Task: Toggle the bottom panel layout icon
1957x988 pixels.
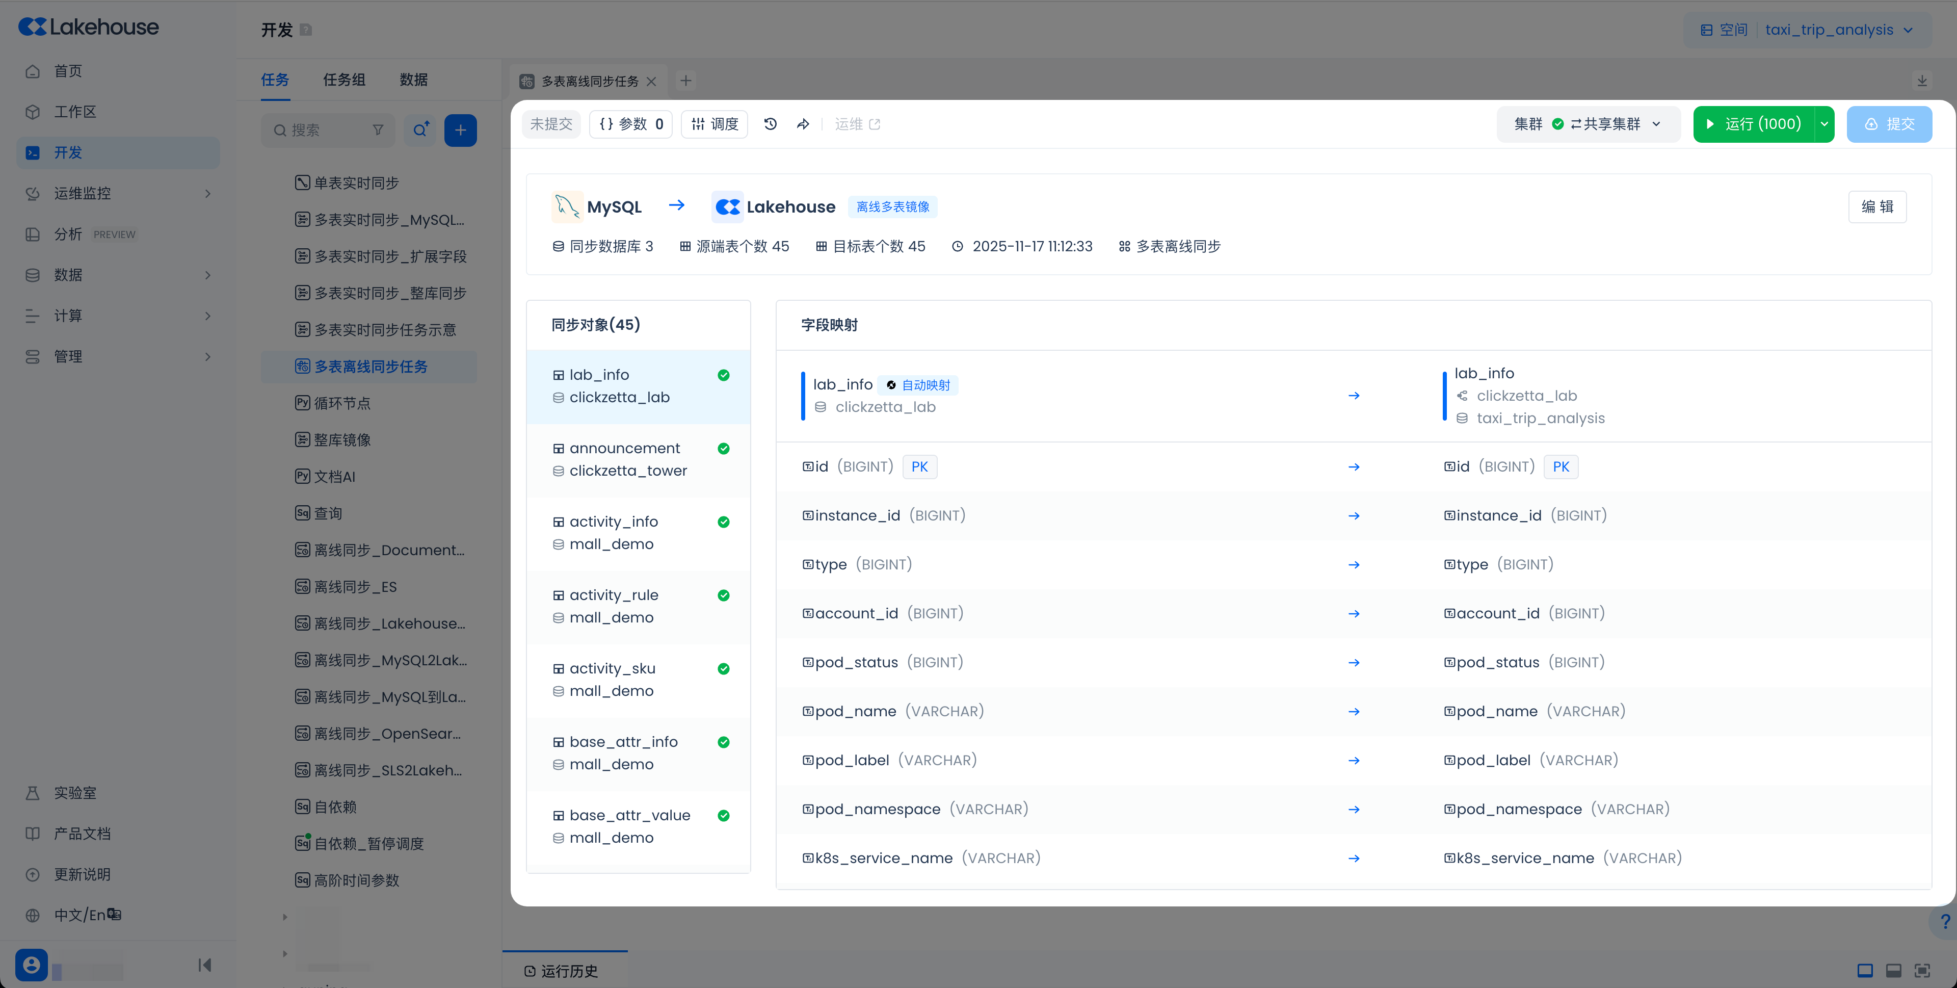Action: (x=1893, y=971)
